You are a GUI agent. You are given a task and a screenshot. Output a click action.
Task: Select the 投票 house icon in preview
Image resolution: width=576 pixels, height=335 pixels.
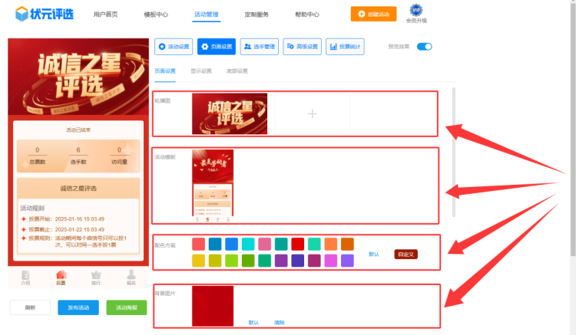[x=61, y=276]
